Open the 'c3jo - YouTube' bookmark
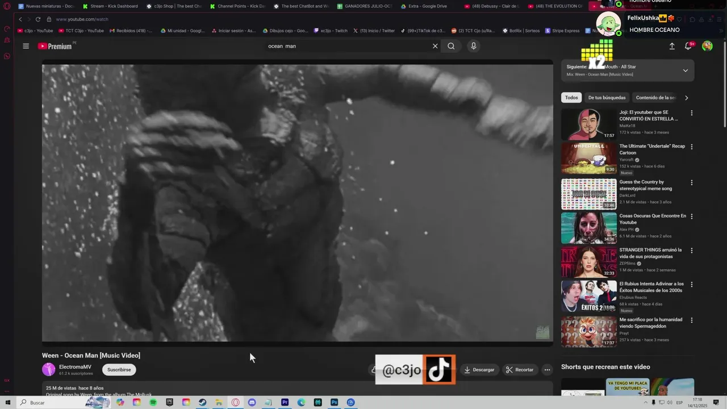Image resolution: width=727 pixels, height=409 pixels. click(x=35, y=31)
